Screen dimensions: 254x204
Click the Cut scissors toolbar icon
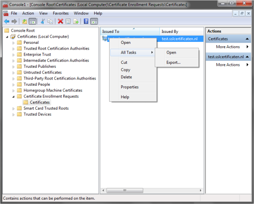(x=43, y=21)
